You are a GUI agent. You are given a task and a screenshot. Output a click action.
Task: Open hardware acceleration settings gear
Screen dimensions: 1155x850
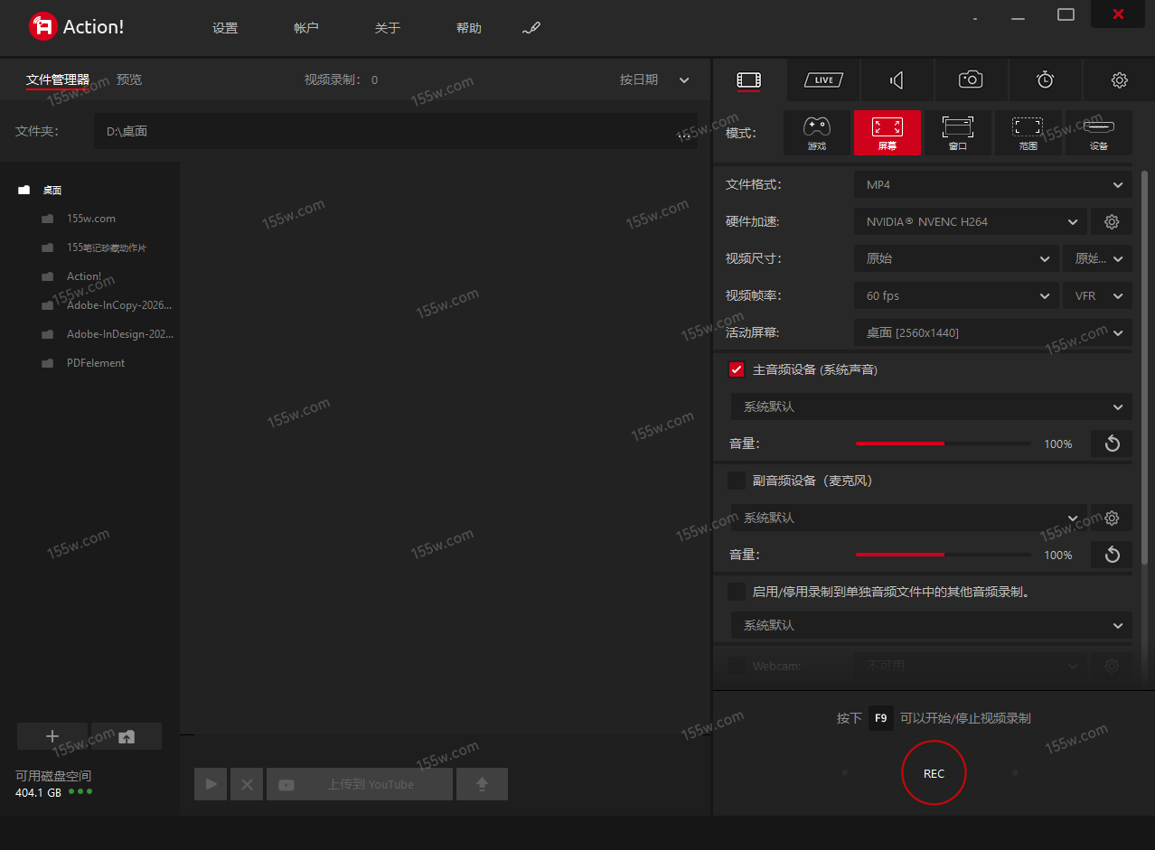(x=1112, y=221)
